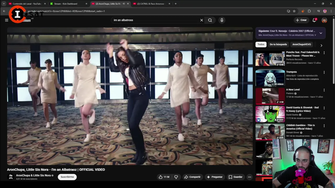This screenshot has width=335, height=188.
Task: Open the Pantera A New Level thumbnail
Action: (x=270, y=96)
